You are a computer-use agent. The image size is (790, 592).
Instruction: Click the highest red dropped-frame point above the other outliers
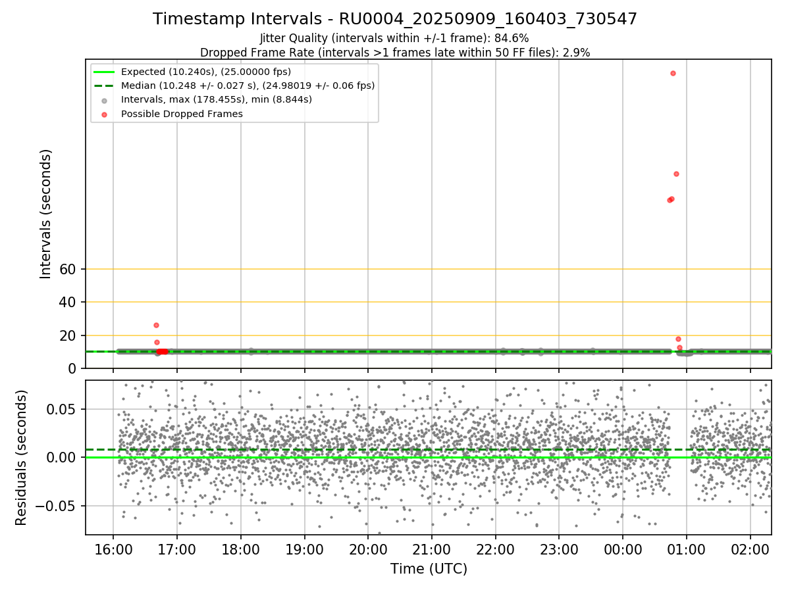(x=673, y=73)
